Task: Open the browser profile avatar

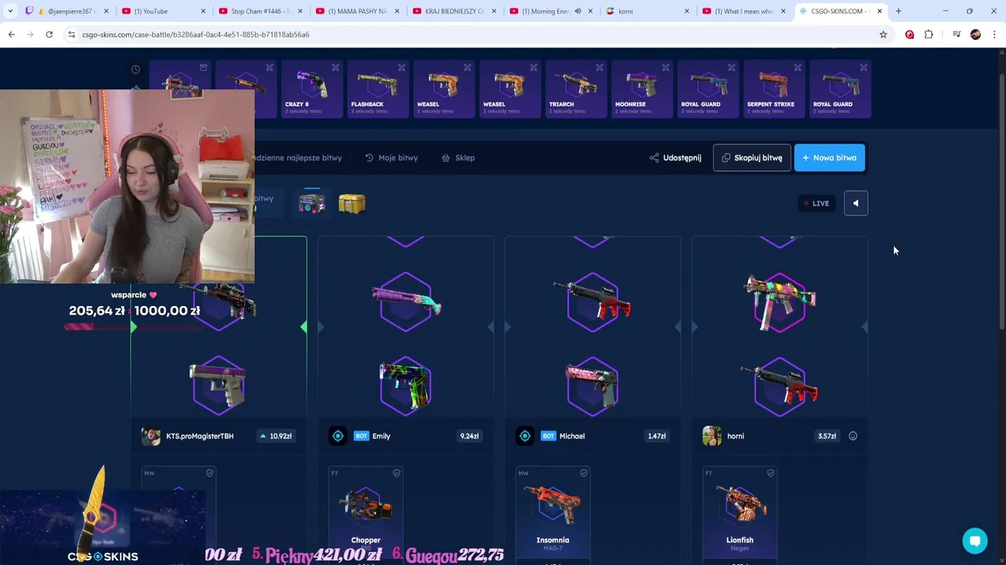Action: (x=975, y=35)
